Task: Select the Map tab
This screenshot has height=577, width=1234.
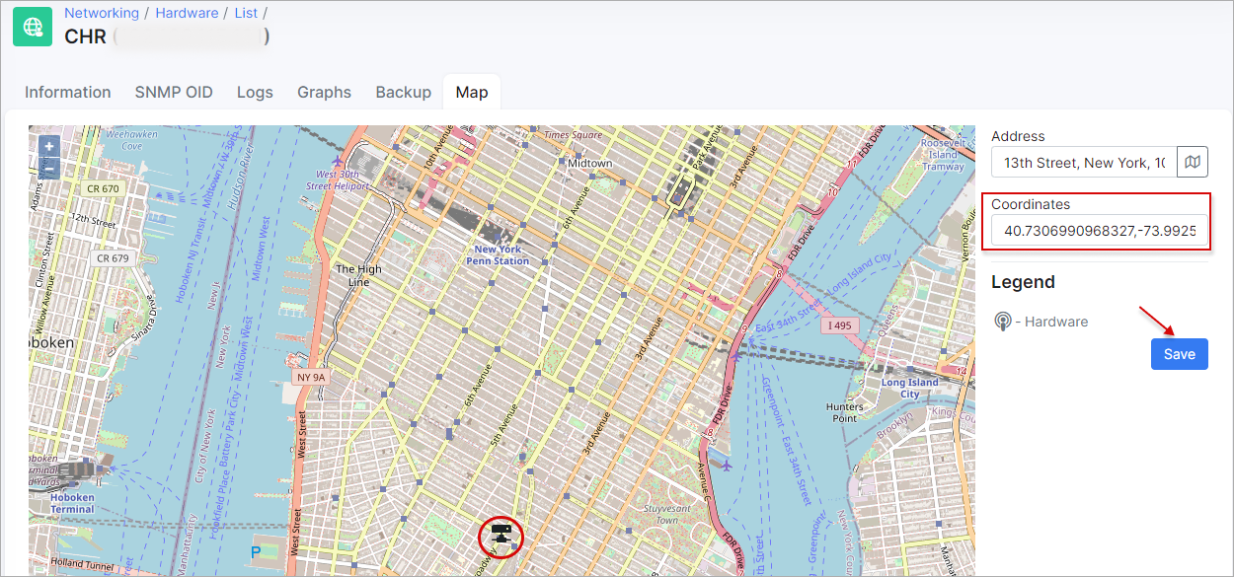Action: pyautogui.click(x=472, y=92)
